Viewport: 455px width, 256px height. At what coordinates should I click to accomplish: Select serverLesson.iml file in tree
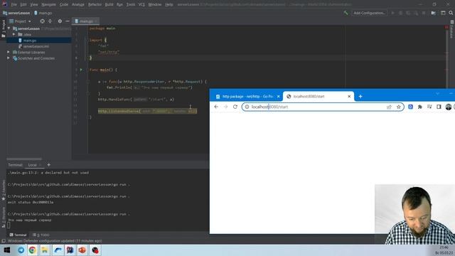[x=36, y=46]
